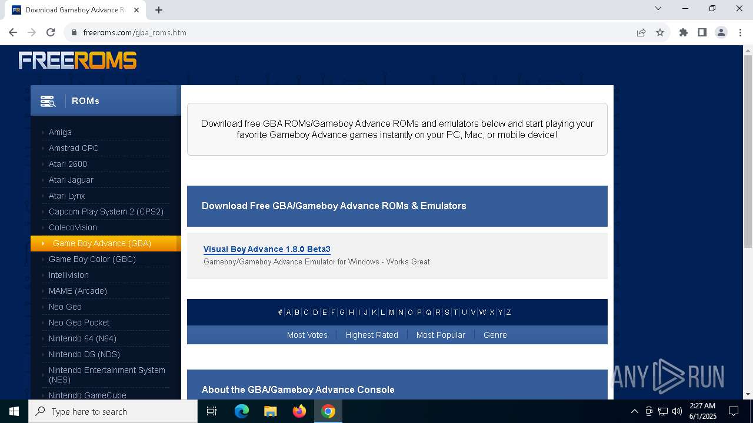The width and height of the screenshot is (753, 423).
Task: Download Visual Boy Advance 1.8.0 Beta3
Action: 267,249
